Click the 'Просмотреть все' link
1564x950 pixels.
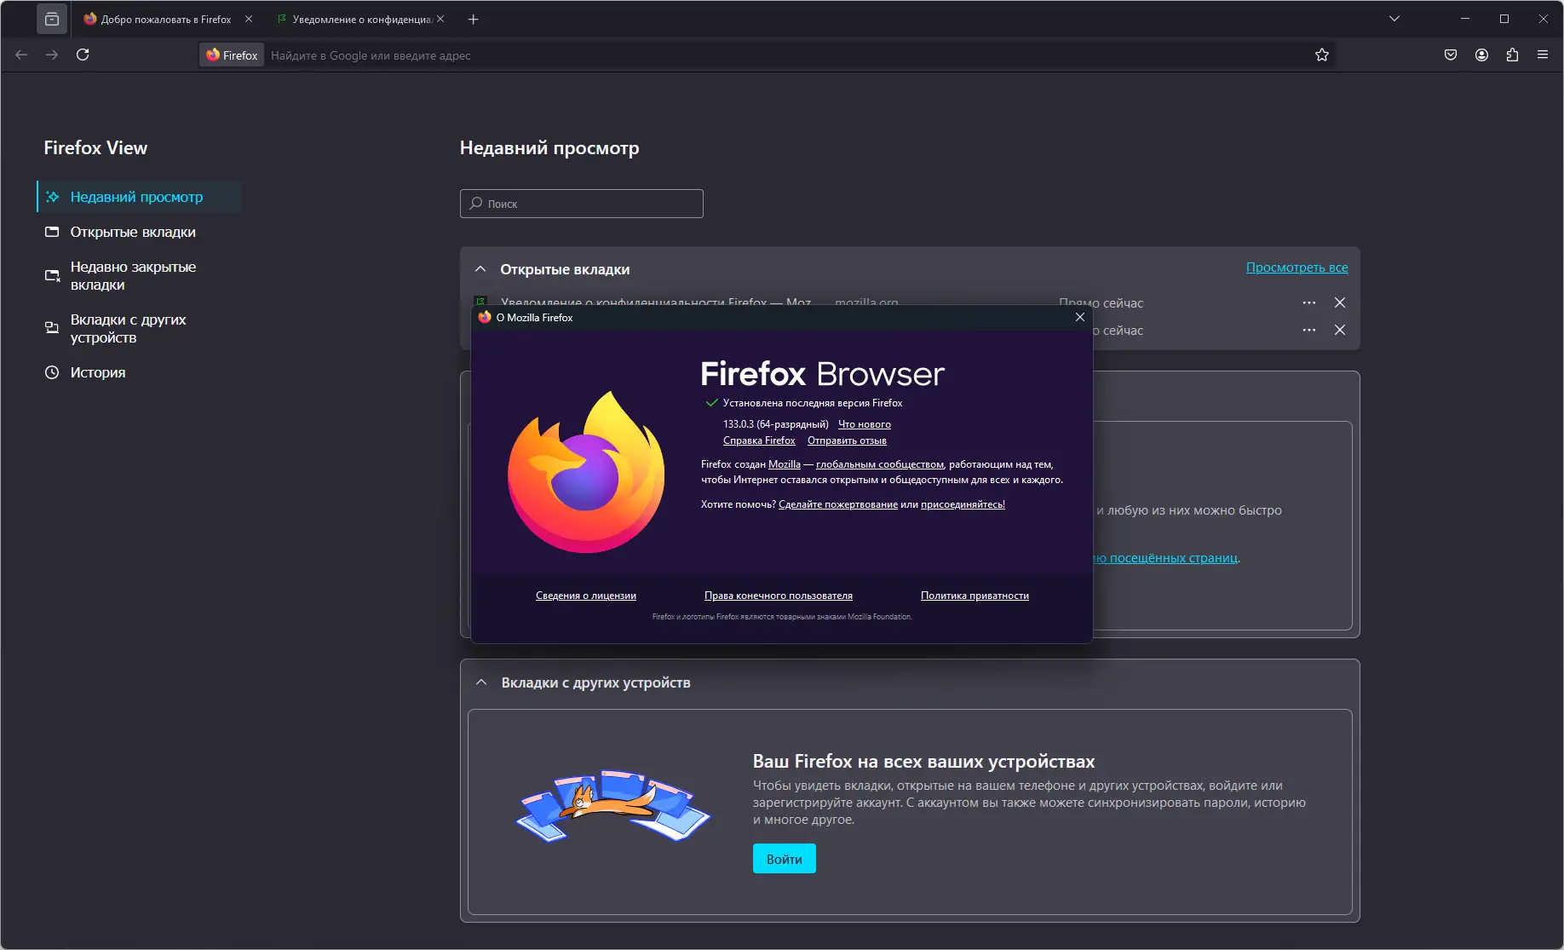point(1297,268)
